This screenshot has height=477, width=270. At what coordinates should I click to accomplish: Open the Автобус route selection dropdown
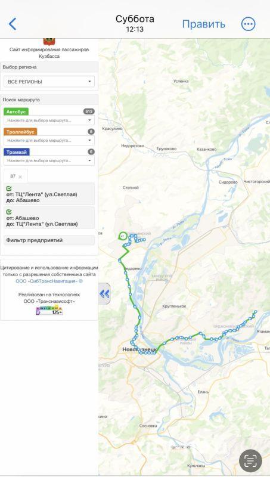click(x=49, y=120)
